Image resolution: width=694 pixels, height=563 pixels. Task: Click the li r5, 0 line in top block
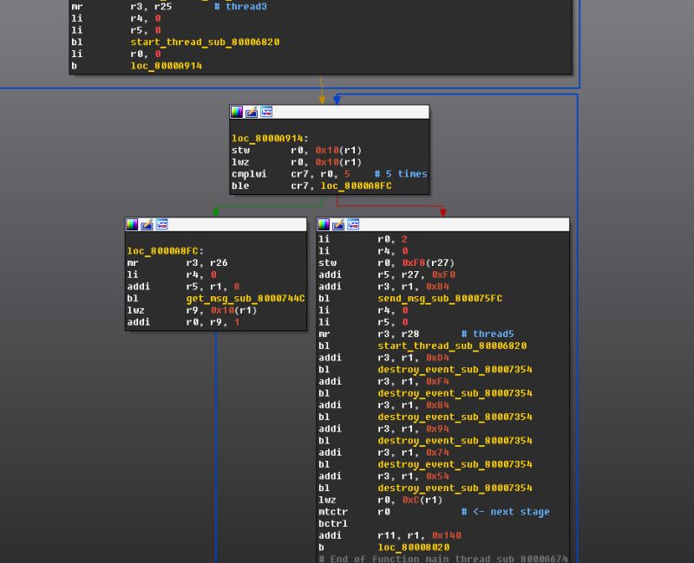point(116,30)
